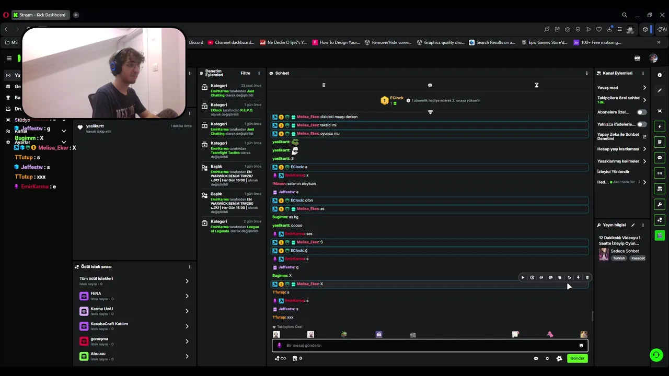Open Kanal Eylemleri three-dot menu
Screen dimensions: 669x376
coord(643,73)
